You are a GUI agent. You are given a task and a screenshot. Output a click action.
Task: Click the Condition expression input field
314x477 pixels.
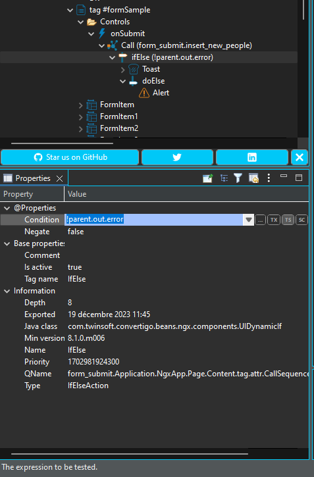pos(153,219)
